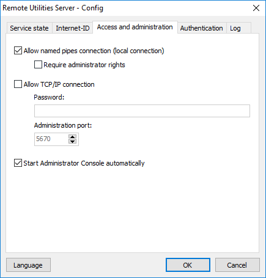The image size is (266, 278).
Task: Click into the Password text field
Action: coord(142,111)
